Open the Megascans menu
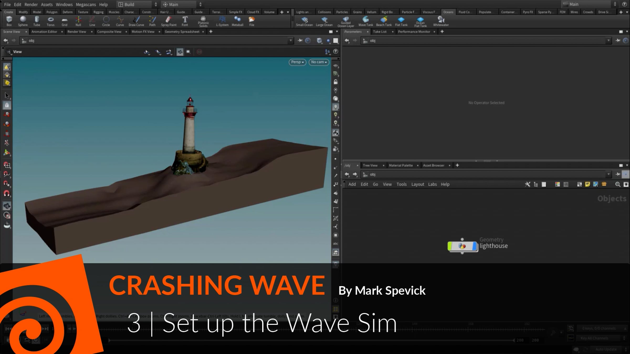Image resolution: width=630 pixels, height=354 pixels. coord(86,4)
